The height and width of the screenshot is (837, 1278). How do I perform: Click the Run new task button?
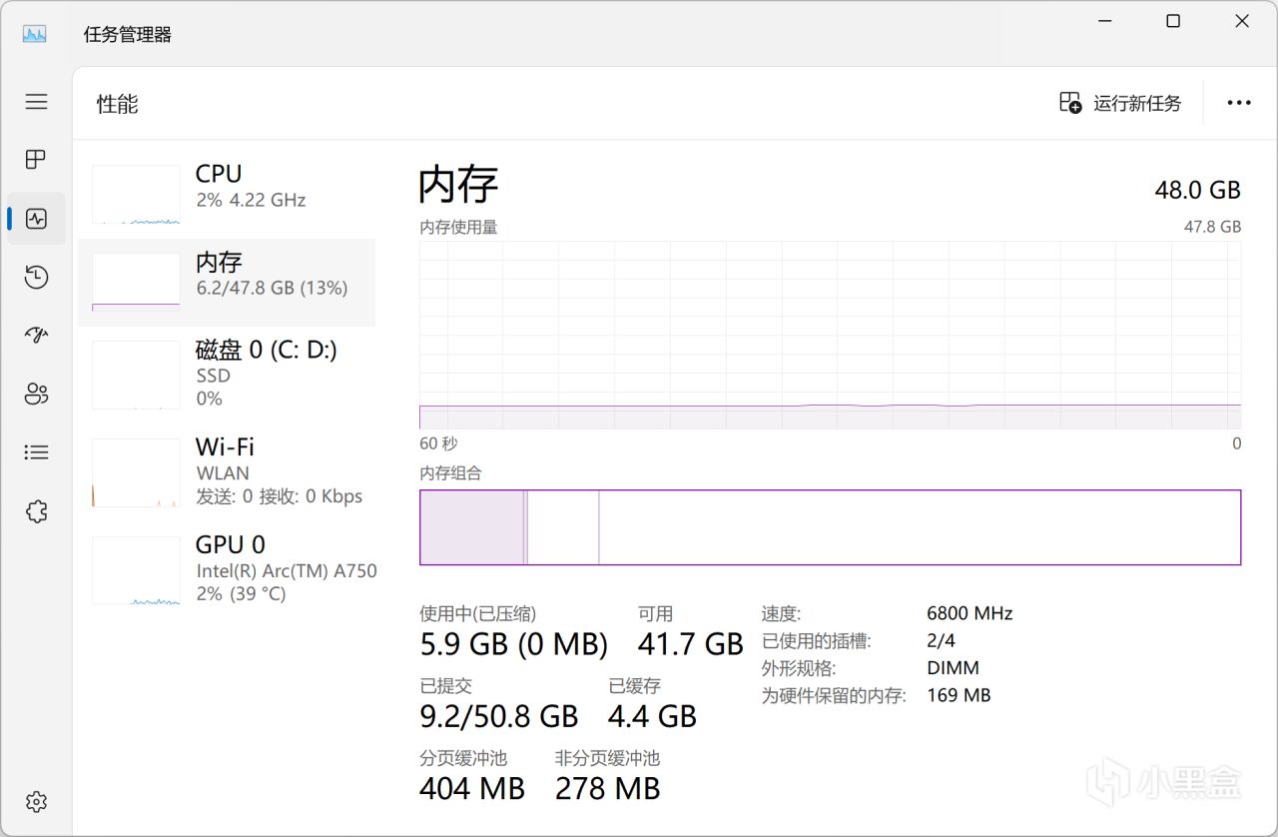pos(1120,103)
